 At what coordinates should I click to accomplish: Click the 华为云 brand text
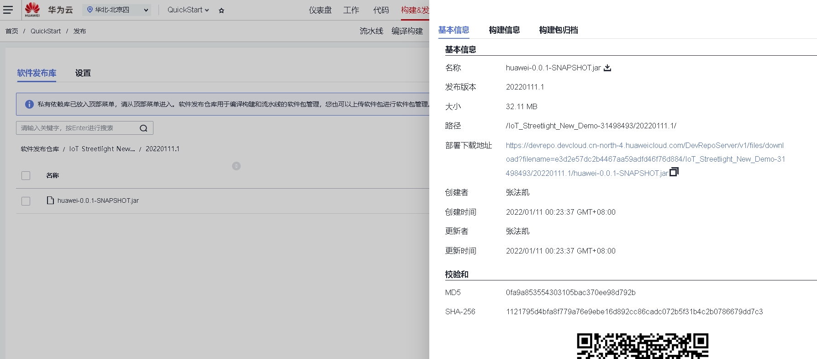coord(61,10)
